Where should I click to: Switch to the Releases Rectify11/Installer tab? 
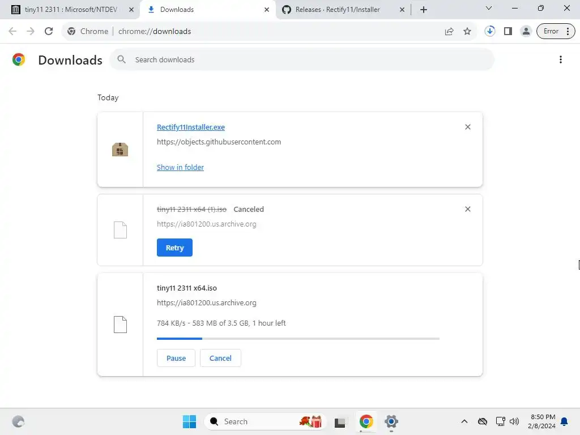coord(343,10)
